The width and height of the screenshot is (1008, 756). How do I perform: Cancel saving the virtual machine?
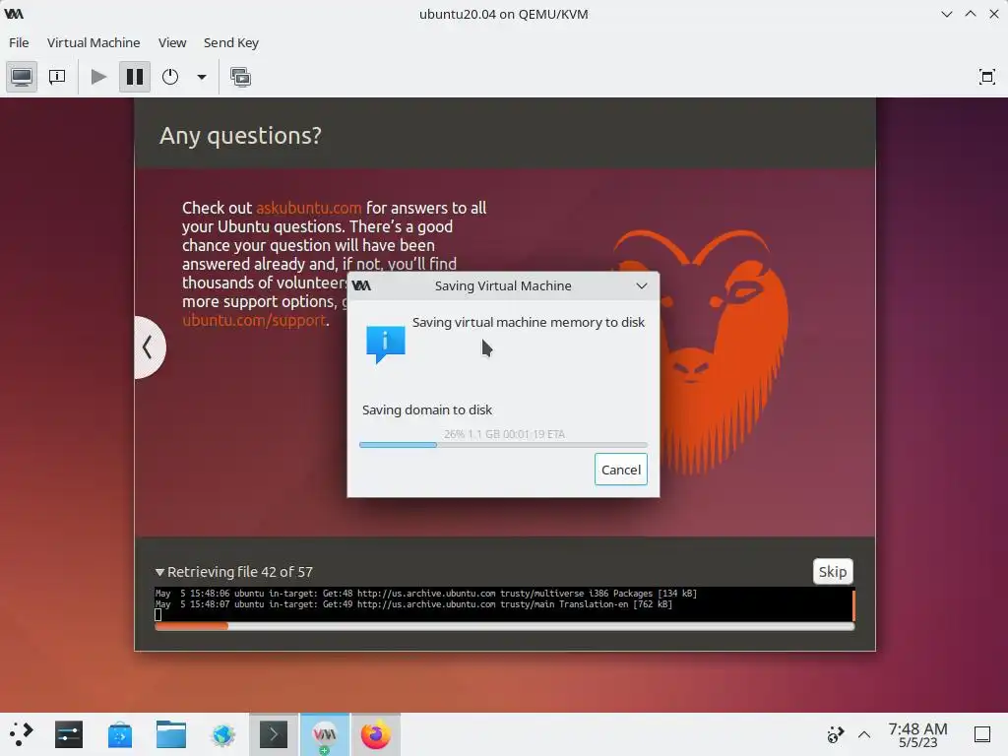tap(620, 470)
